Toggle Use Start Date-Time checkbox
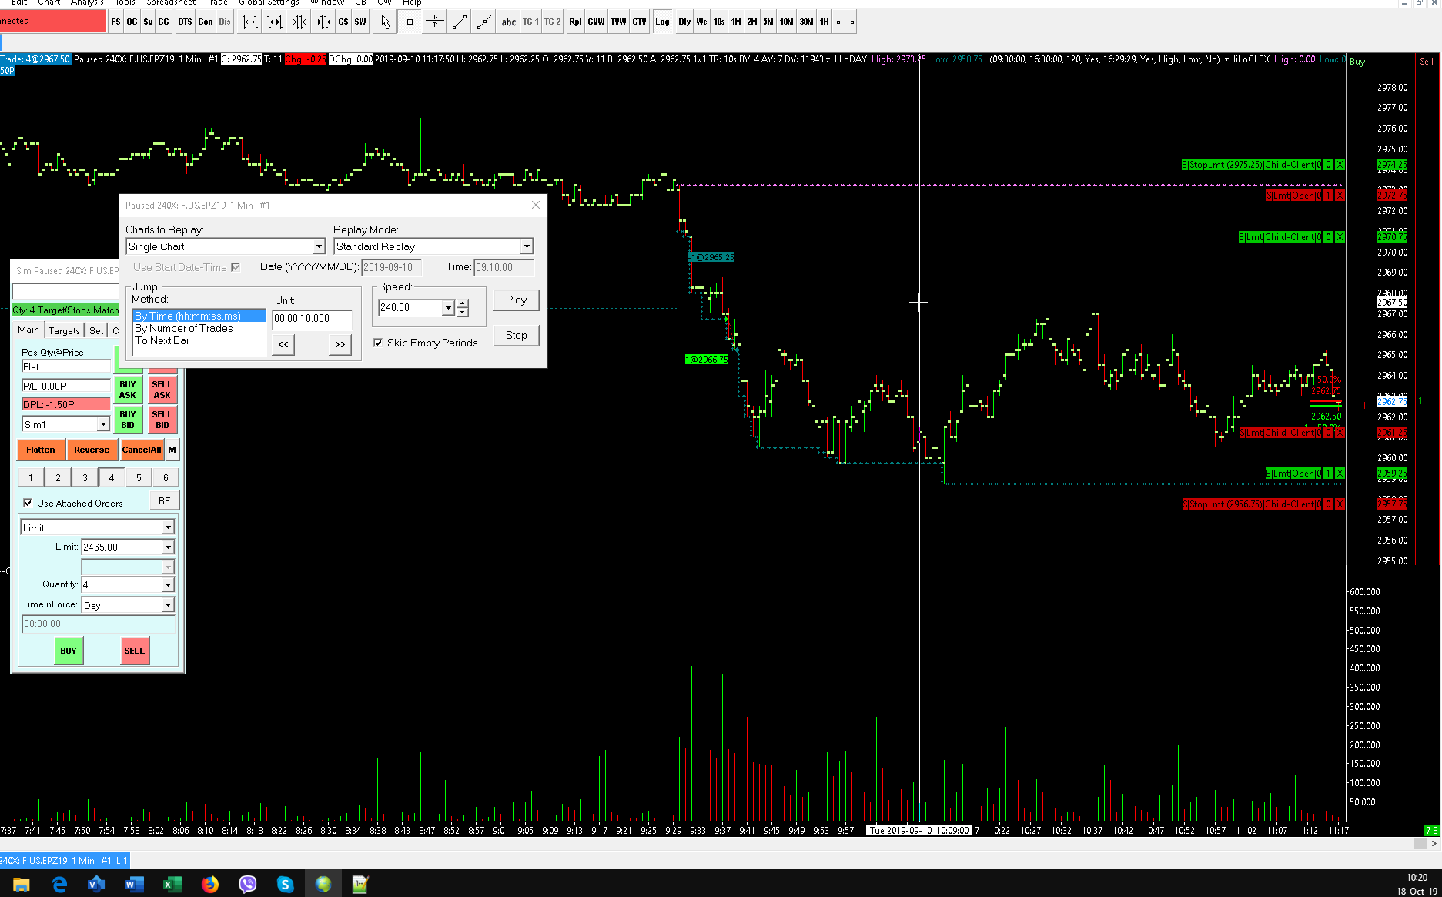 tap(236, 267)
